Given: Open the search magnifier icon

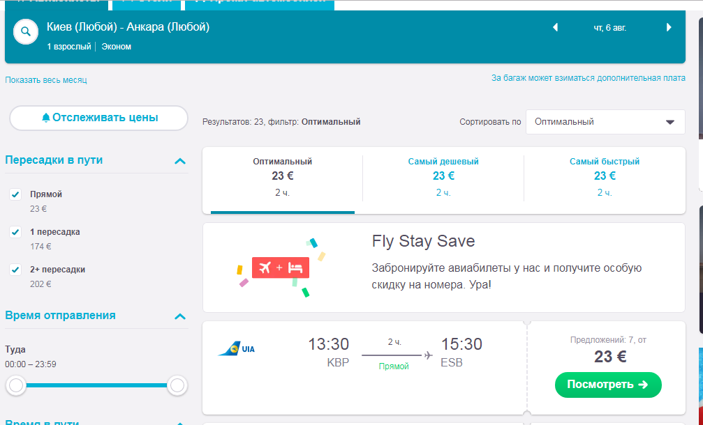Looking at the screenshot, I should coord(26,32).
